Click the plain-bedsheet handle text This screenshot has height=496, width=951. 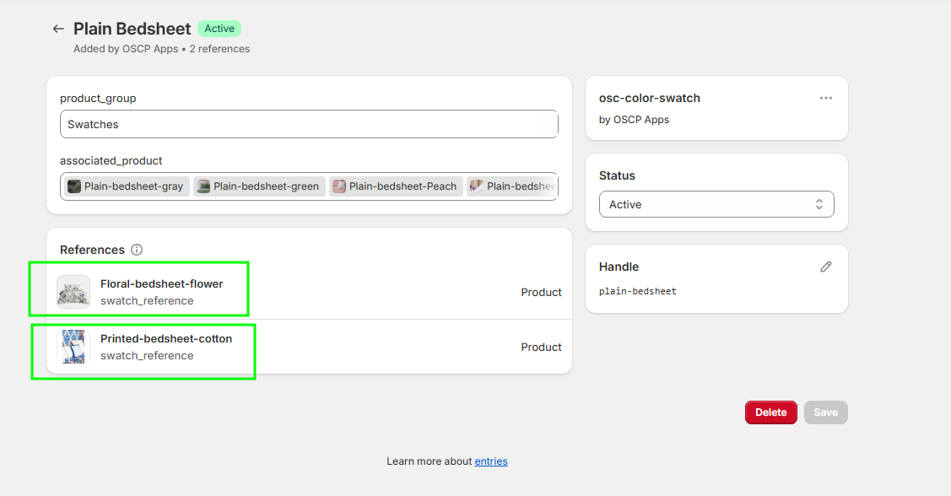point(638,291)
